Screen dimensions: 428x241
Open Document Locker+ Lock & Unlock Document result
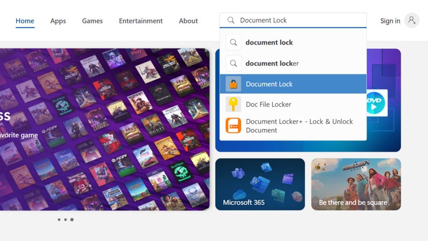(293, 126)
